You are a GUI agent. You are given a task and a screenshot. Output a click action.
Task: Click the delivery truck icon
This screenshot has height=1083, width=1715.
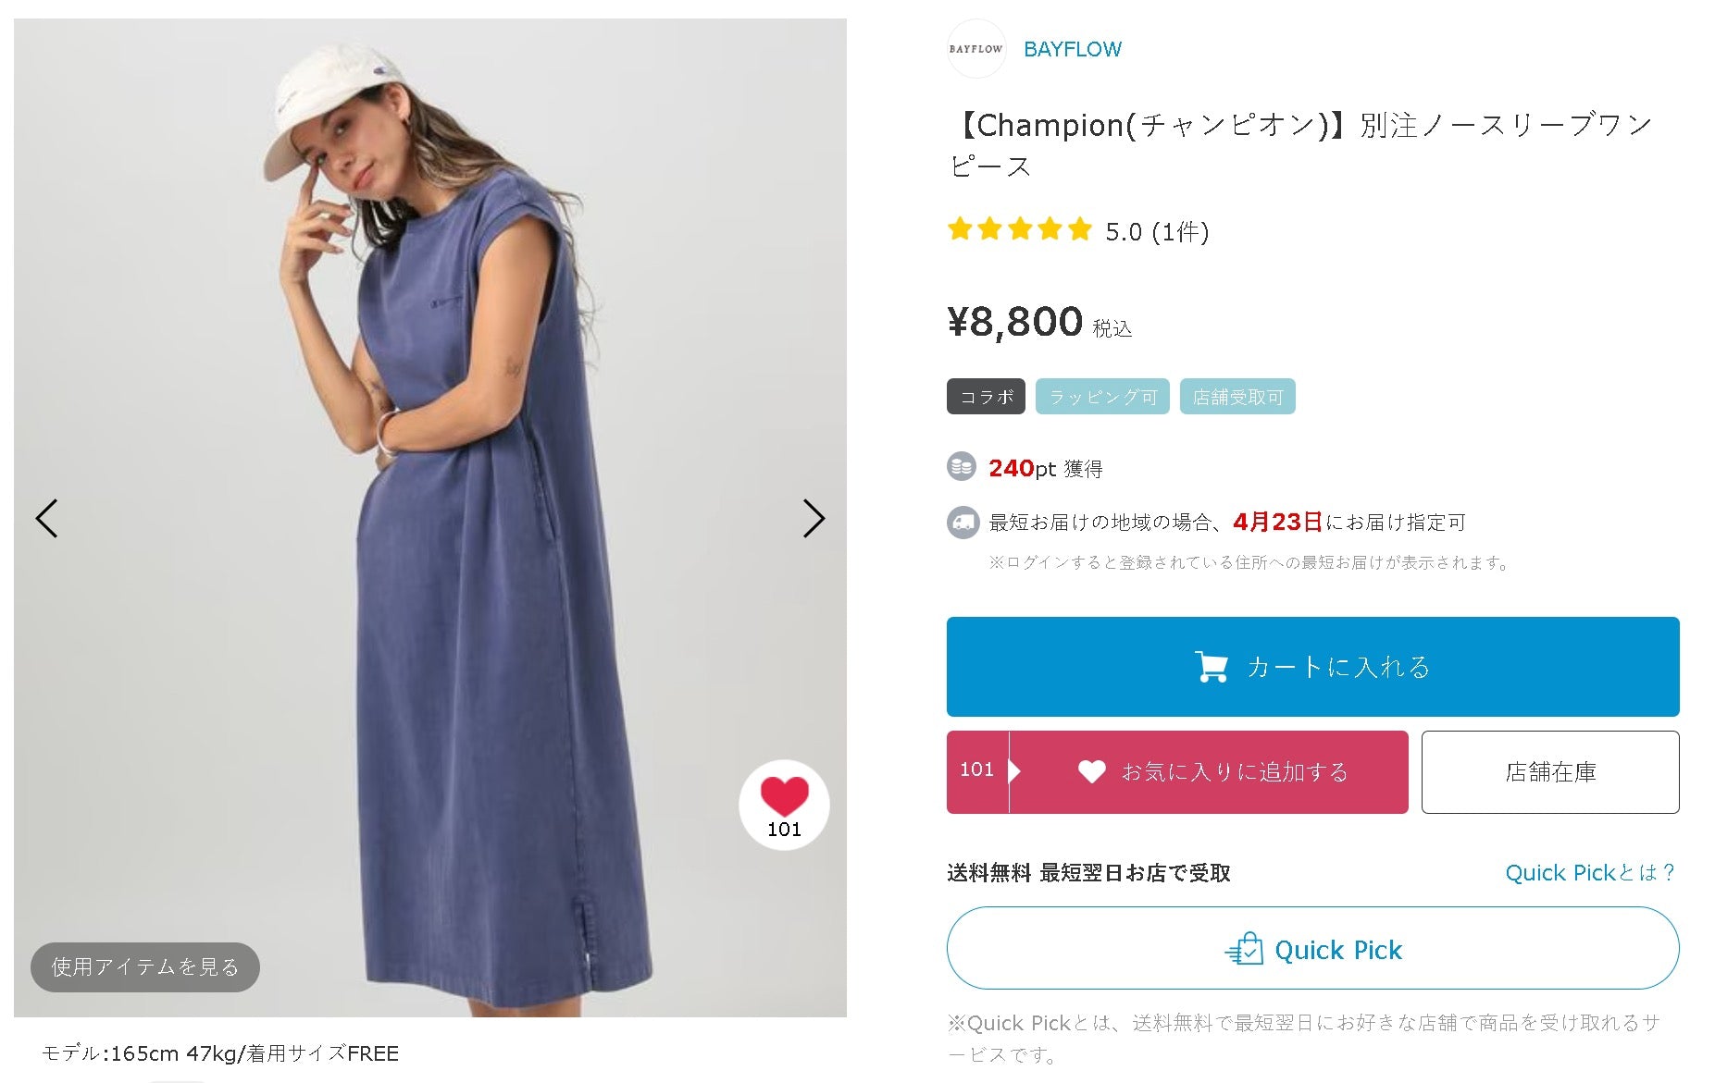pyautogui.click(x=963, y=522)
